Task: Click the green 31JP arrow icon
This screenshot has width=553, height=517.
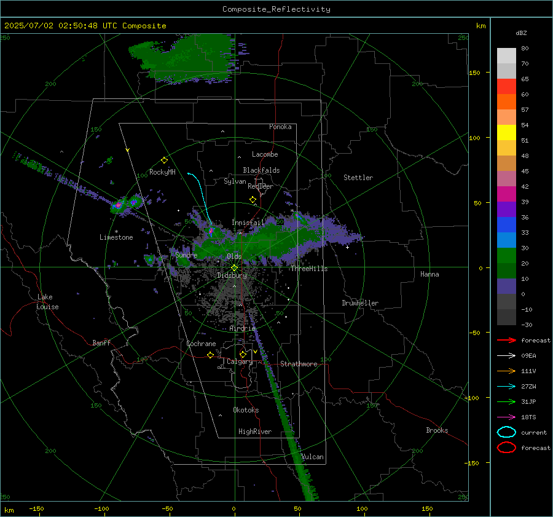Action: click(x=506, y=401)
